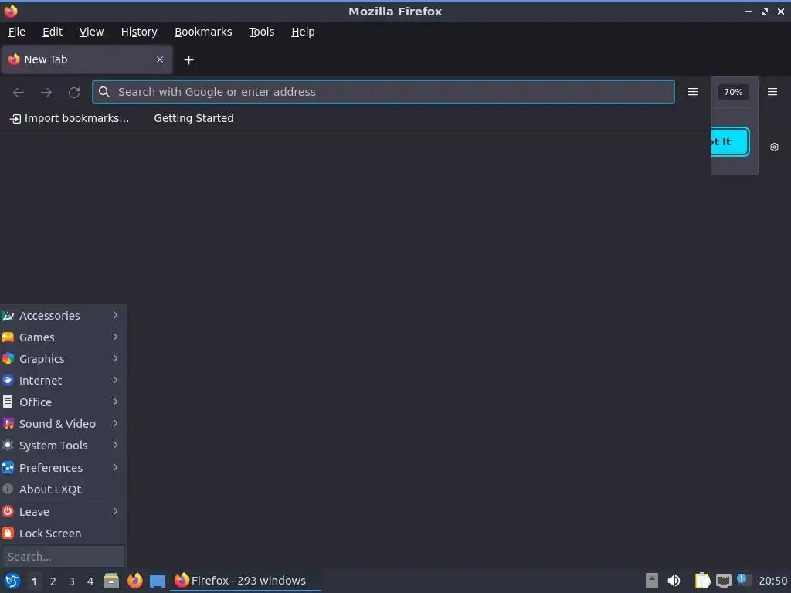
Task: Open the Getting Started bookmark
Action: click(194, 118)
